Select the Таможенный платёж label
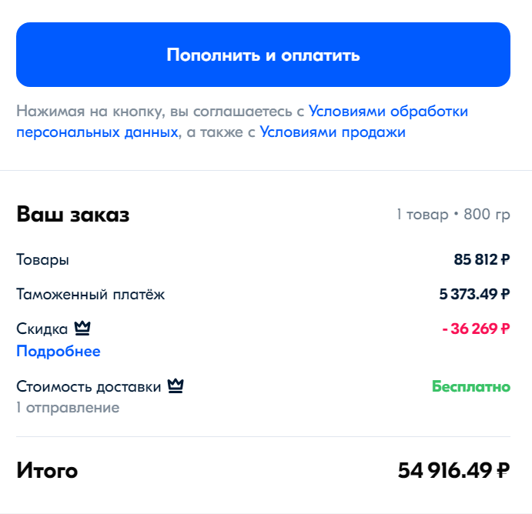 (91, 294)
